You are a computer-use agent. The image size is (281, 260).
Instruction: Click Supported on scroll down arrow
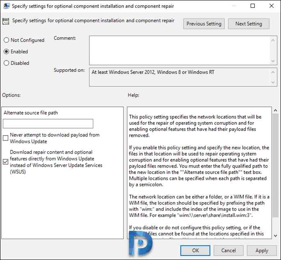(x=273, y=83)
